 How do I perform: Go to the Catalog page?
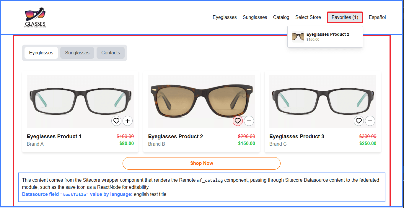coord(281,17)
